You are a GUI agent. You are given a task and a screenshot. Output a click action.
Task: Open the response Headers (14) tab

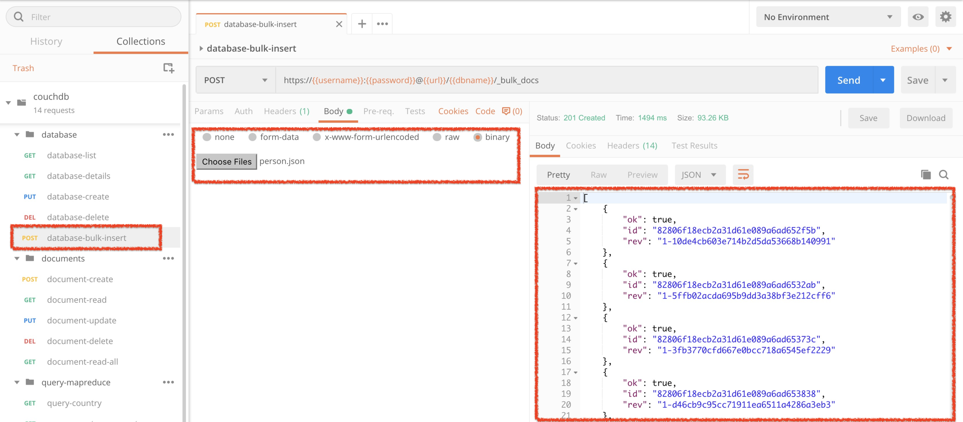pyautogui.click(x=632, y=145)
